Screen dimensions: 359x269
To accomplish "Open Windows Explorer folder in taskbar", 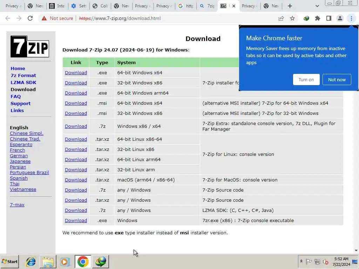I will (x=48, y=261).
